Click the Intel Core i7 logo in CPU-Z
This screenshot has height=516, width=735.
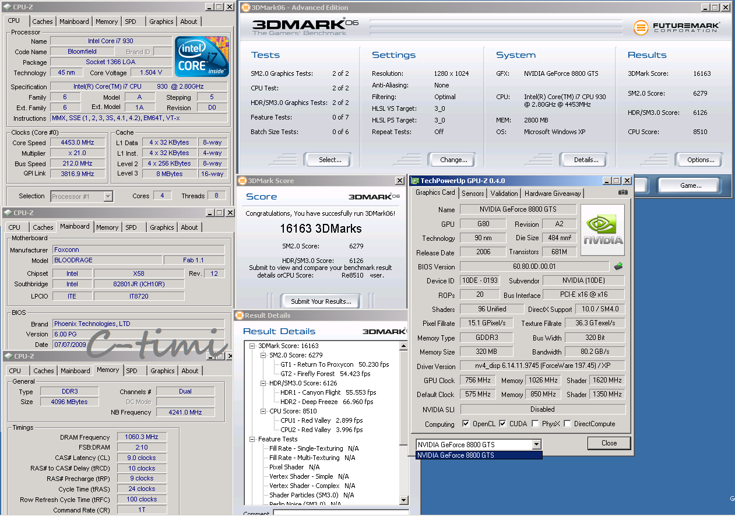pyautogui.click(x=201, y=57)
